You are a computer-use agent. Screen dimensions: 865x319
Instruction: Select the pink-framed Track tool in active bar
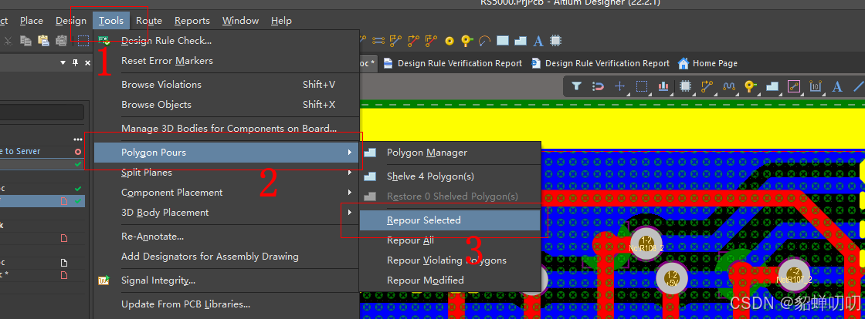[794, 86]
